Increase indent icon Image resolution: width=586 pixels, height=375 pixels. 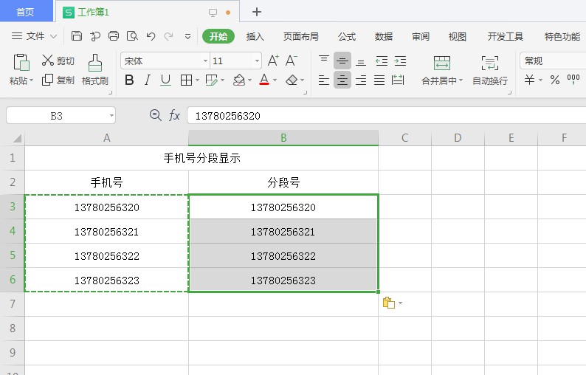point(400,61)
